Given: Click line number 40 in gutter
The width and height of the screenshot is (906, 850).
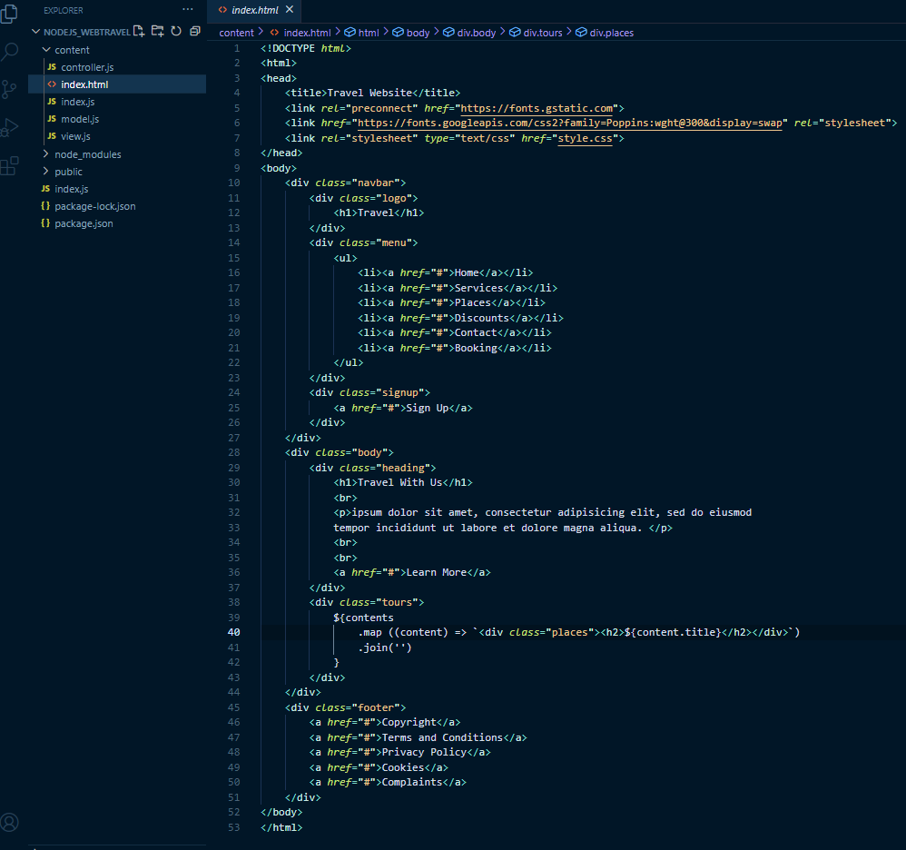Looking at the screenshot, I should (x=233, y=632).
